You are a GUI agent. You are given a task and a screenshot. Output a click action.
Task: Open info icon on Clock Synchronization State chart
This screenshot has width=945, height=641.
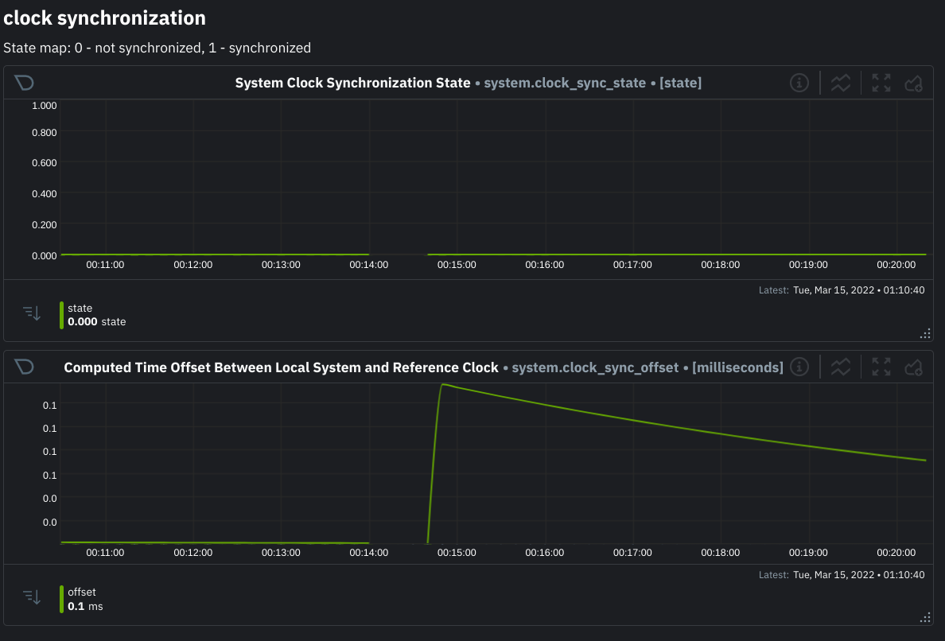(x=799, y=83)
